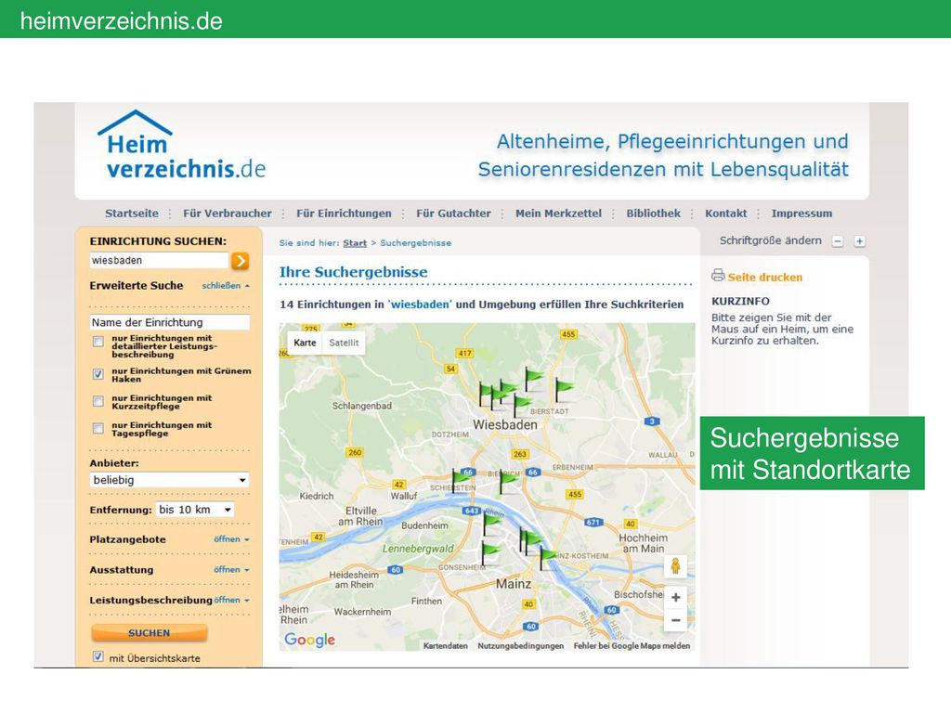This screenshot has width=951, height=713.
Task: Click the Heimverzeichnis.de house logo
Action: [x=181, y=146]
